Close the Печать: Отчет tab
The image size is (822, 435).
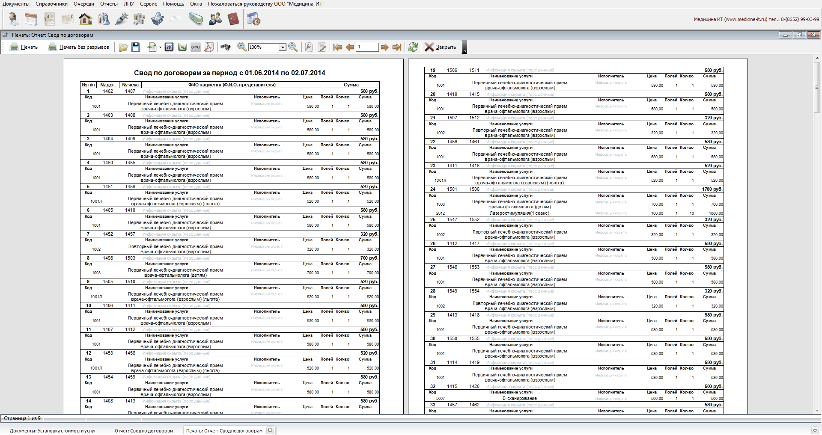[270, 430]
